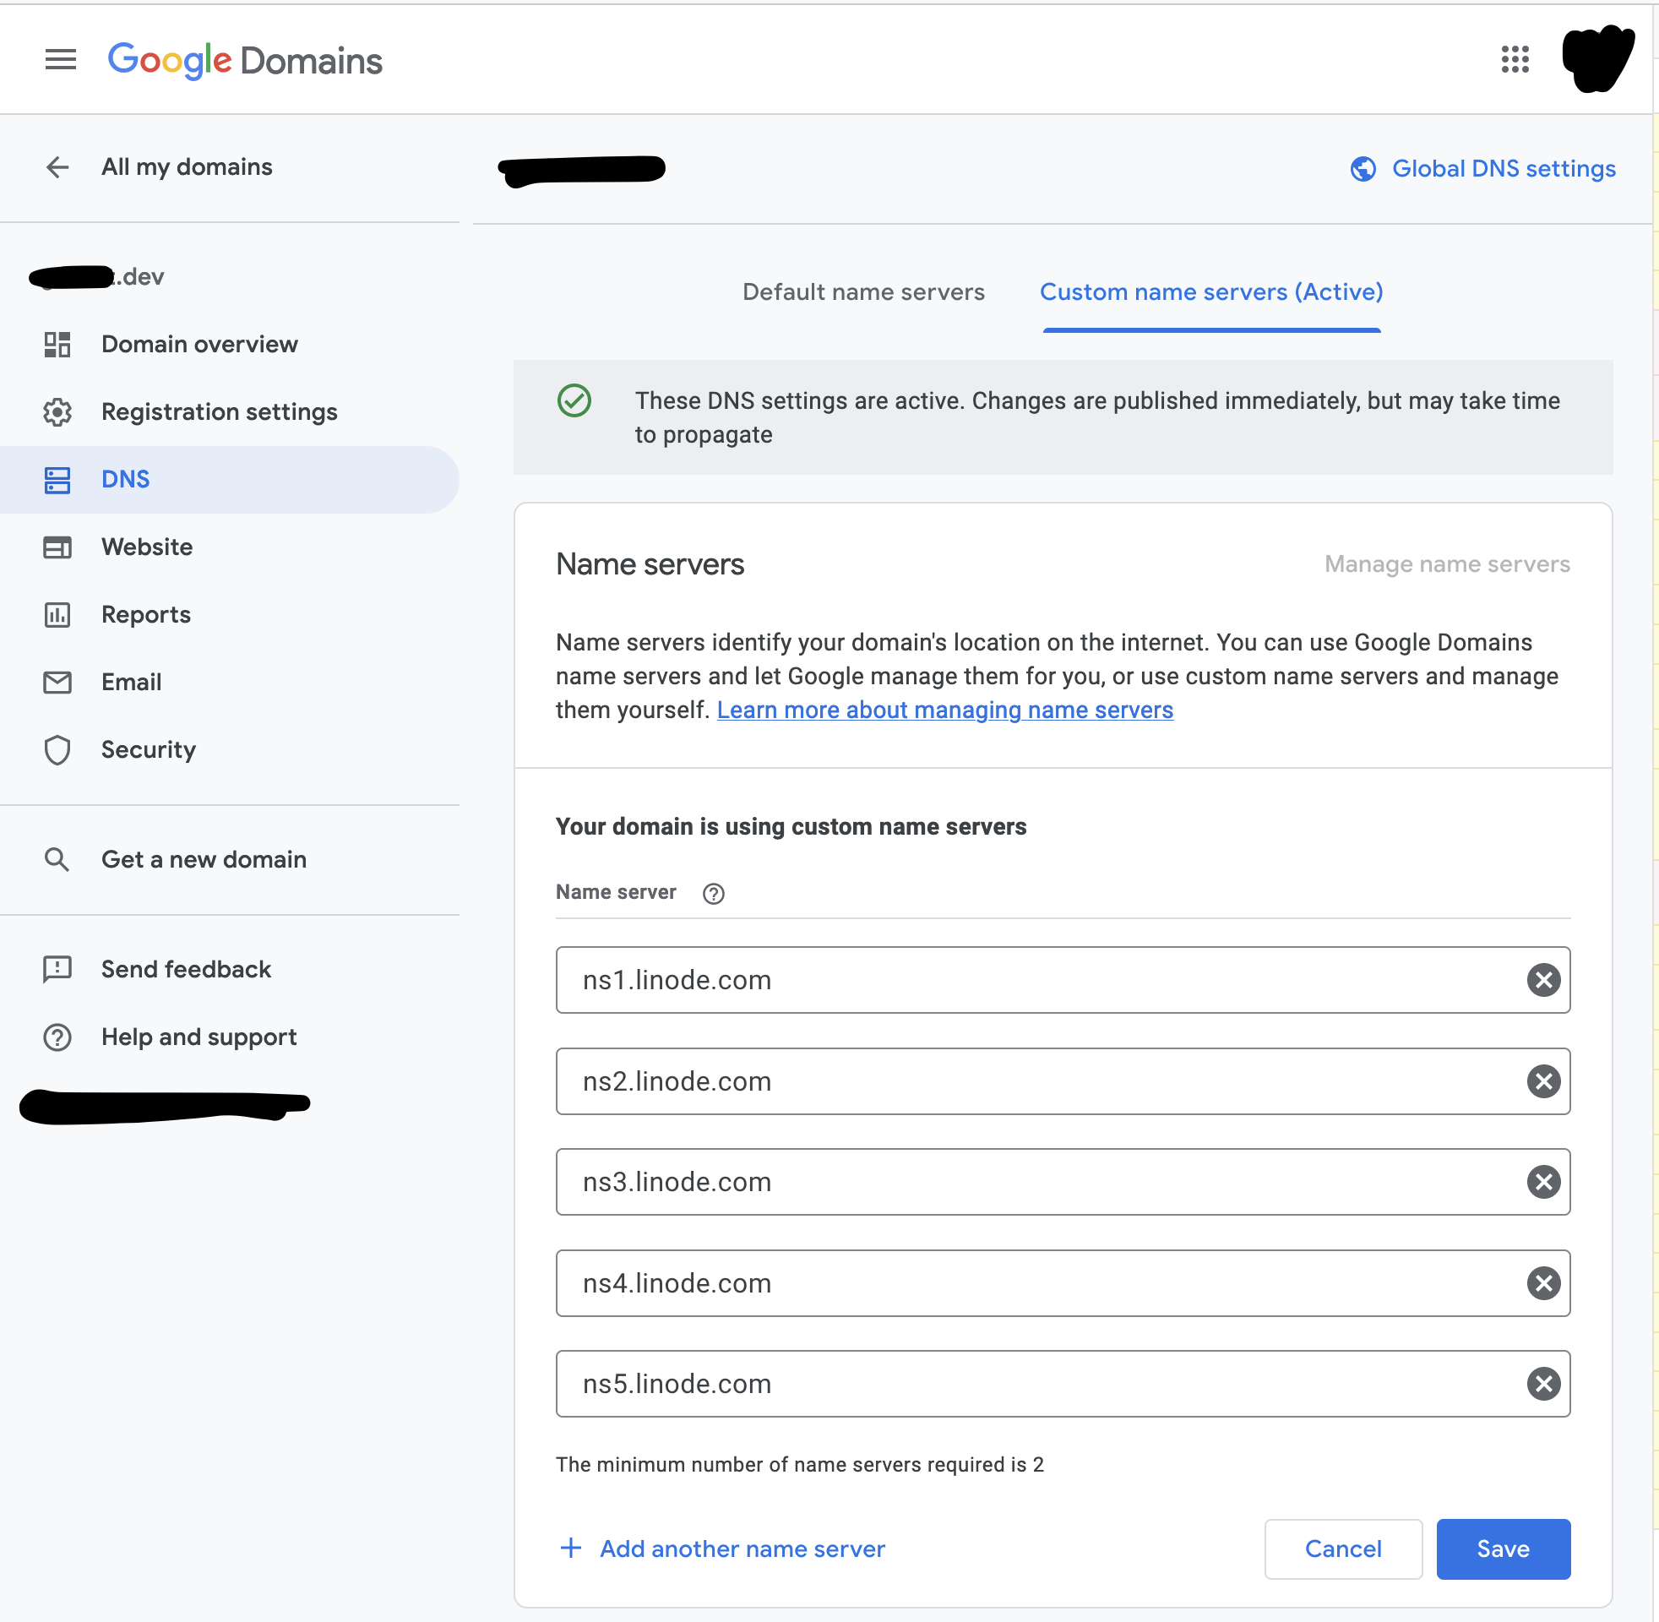This screenshot has width=1659, height=1622.
Task: Open Global DNS settings
Action: tap(1503, 168)
